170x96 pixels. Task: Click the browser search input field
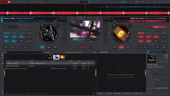click(24, 52)
